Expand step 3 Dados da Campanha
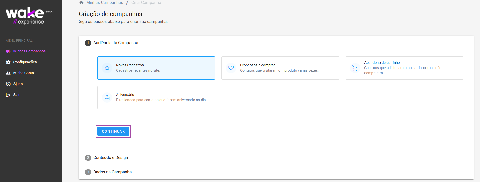The height and width of the screenshot is (182, 480). coord(112,172)
